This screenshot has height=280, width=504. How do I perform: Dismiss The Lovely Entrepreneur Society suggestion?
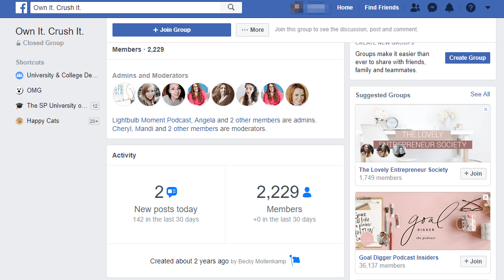pos(485,109)
